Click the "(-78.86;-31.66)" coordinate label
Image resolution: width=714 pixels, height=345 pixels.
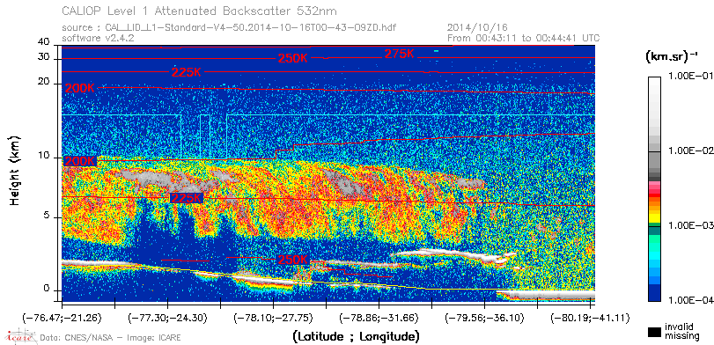point(379,317)
